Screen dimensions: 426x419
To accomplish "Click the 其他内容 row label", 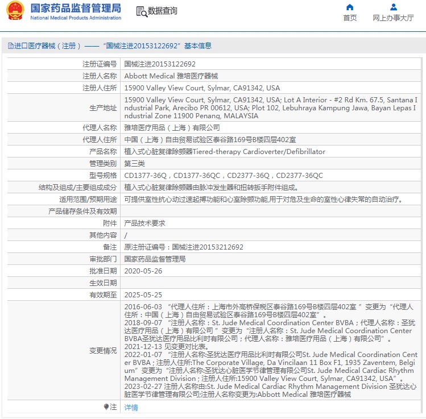I will (103, 235).
